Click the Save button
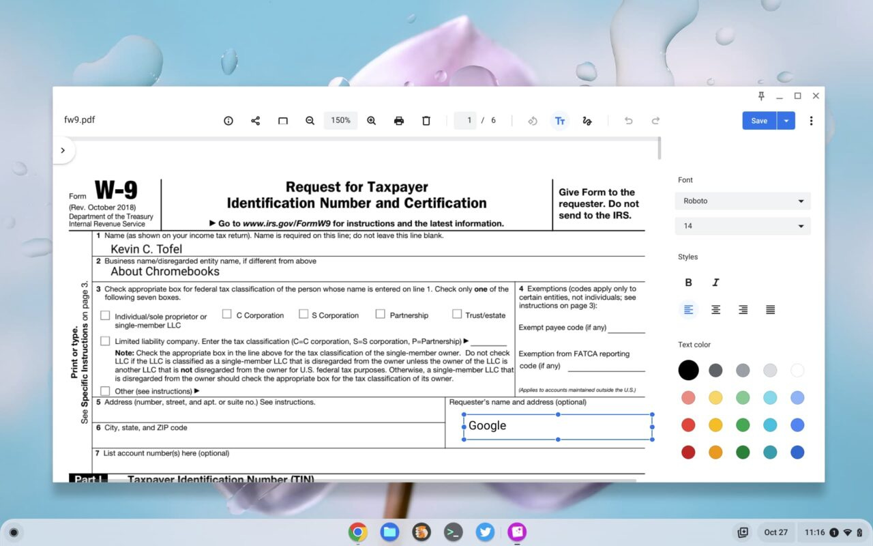This screenshot has height=546, width=873. tap(759, 121)
